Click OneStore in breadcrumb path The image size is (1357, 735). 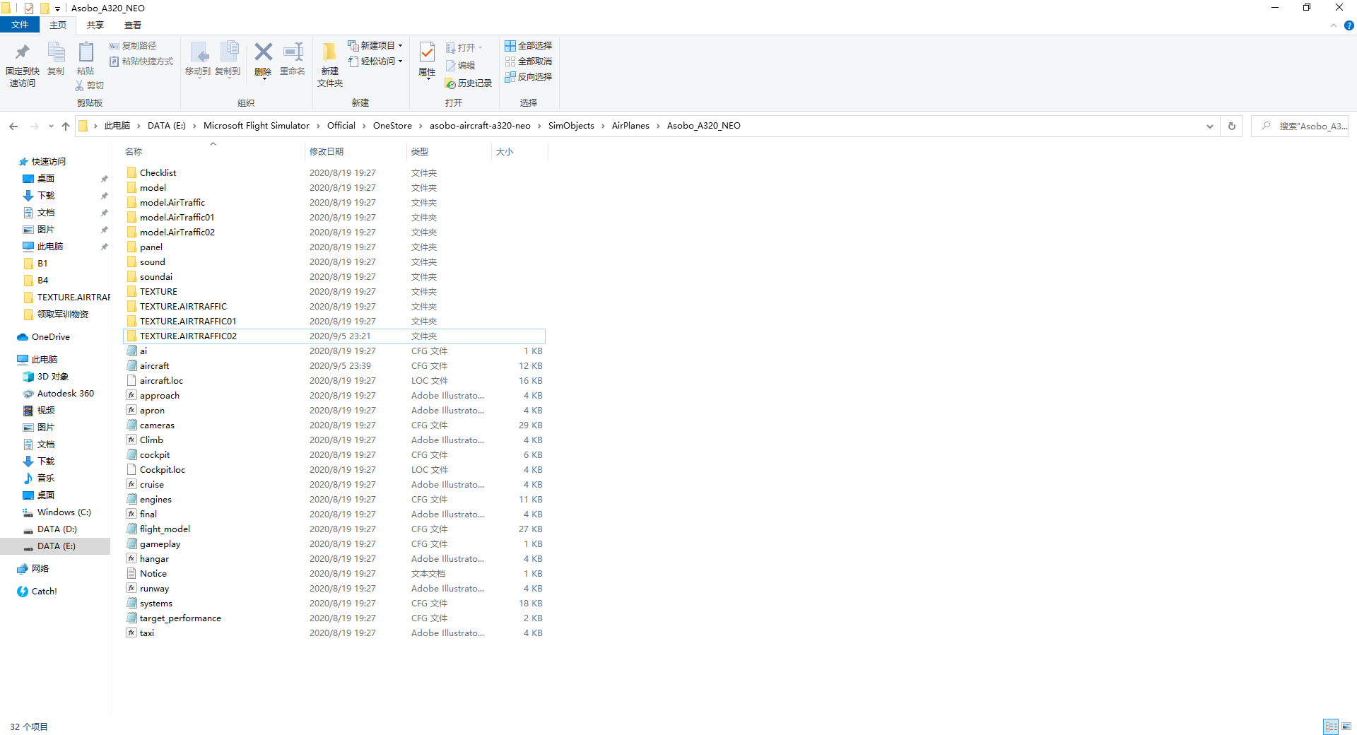(x=392, y=126)
